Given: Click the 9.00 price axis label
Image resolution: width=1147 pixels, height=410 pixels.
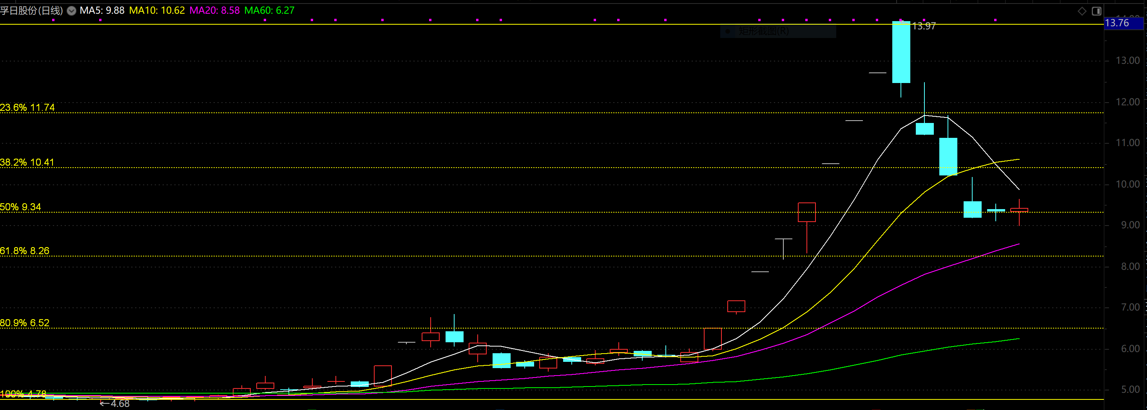Looking at the screenshot, I should tap(1131, 225).
